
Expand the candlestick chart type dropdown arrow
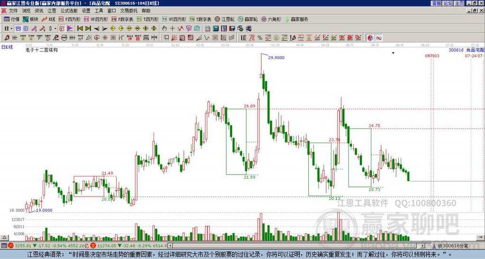click(55, 29)
